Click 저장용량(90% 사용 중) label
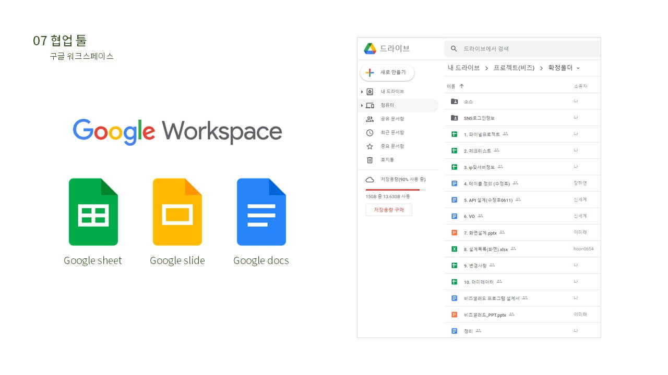Image resolution: width=668 pixels, height=375 pixels. [403, 179]
